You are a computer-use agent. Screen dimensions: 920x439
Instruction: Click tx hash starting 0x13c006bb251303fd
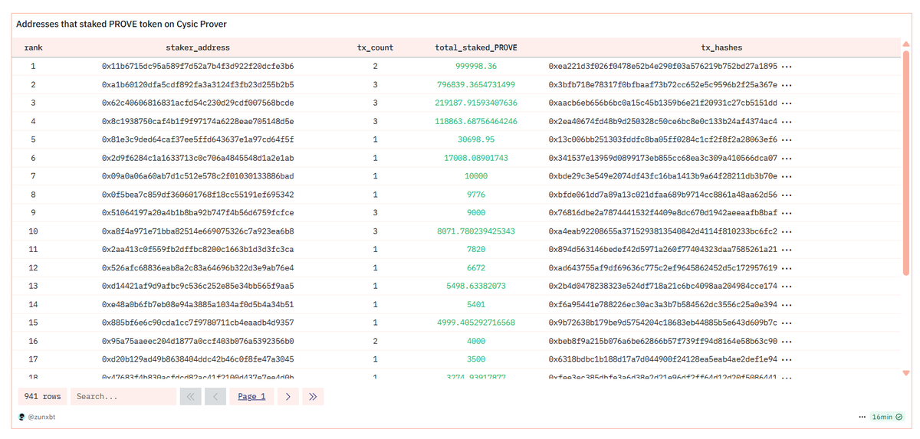point(663,139)
